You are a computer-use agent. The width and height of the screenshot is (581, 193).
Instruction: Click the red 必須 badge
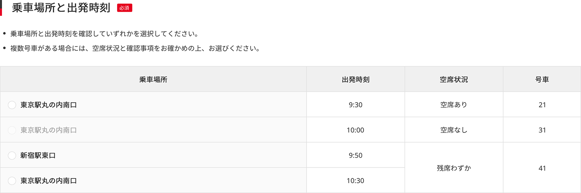pos(125,8)
